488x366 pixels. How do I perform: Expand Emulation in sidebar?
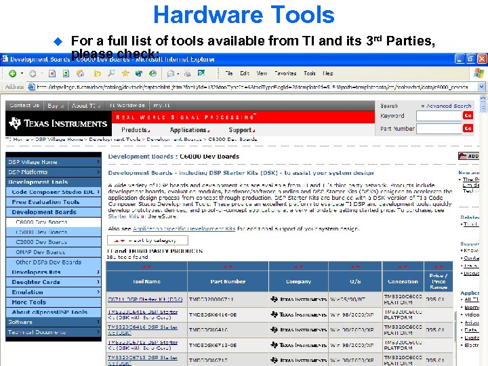point(54,292)
